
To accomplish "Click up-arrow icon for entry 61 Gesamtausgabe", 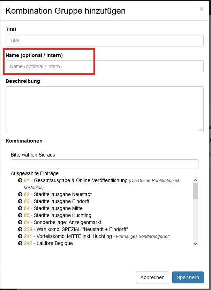I will [20, 180].
